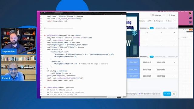The height and width of the screenshot is (109, 194).
Task: Click the first HIGHLIGHT status cell
Action: tap(133, 62)
